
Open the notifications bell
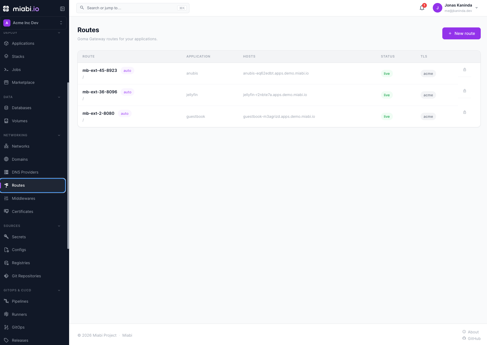[x=422, y=8]
